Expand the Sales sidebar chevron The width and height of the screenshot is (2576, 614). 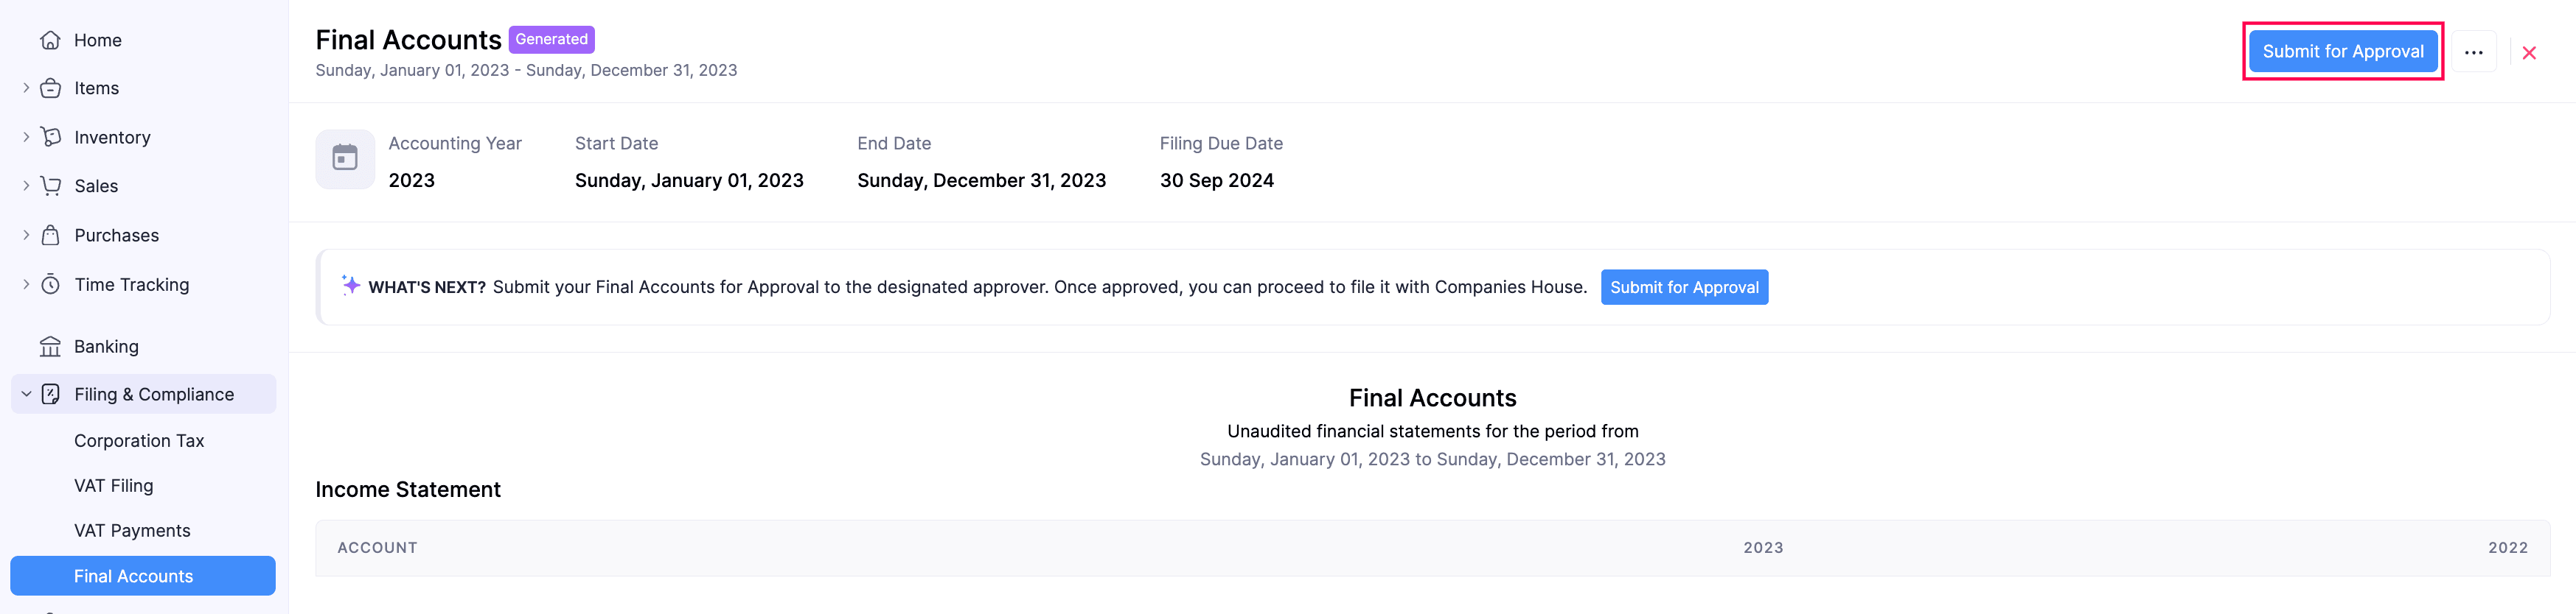(x=25, y=186)
